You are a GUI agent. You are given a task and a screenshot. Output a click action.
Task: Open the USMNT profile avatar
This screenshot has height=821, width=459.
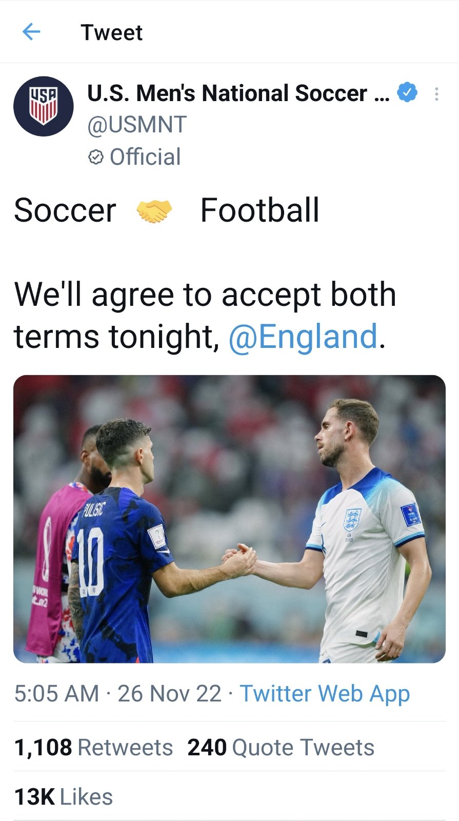[x=44, y=106]
